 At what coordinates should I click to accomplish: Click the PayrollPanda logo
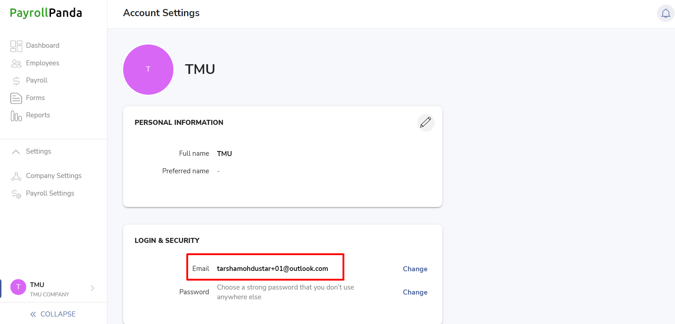coord(46,13)
